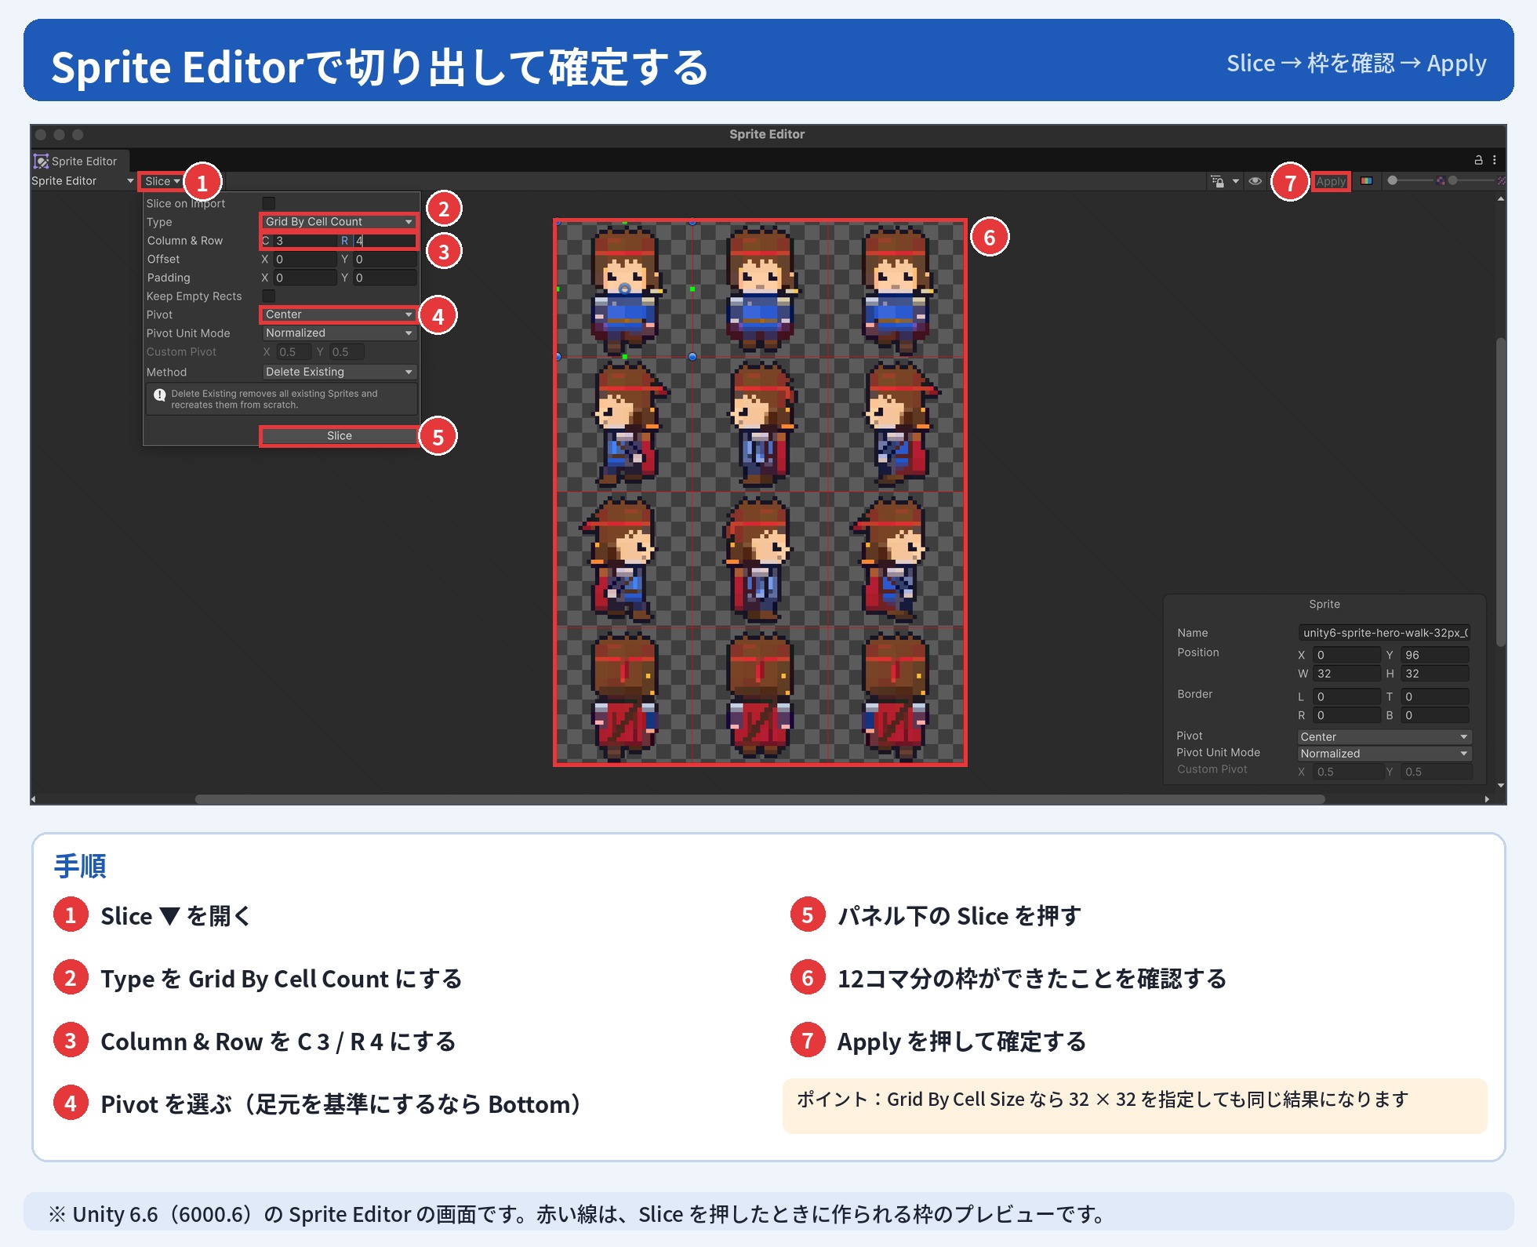Toggle the RGB color channel icon
Image resolution: width=1537 pixels, height=1247 pixels.
point(1367,181)
